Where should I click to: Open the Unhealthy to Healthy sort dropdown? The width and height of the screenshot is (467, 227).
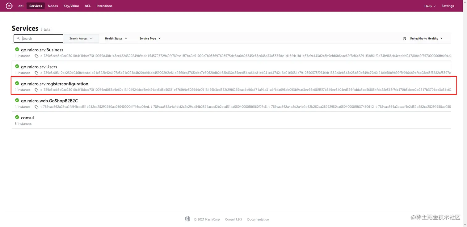[423, 38]
